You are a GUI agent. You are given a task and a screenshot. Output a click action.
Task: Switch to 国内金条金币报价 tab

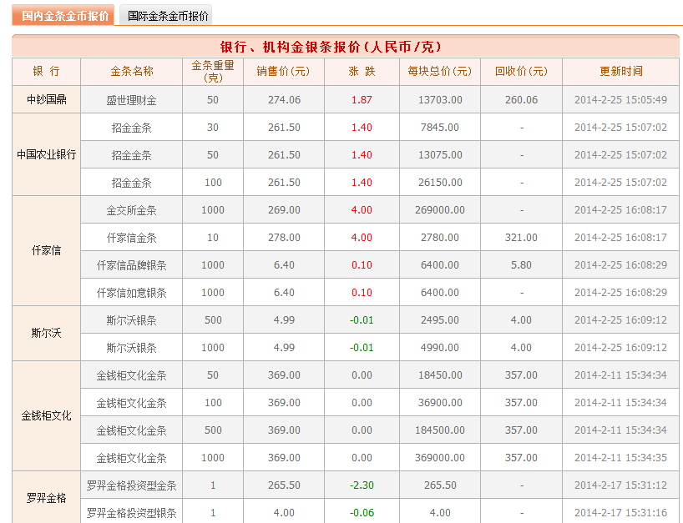pos(63,15)
